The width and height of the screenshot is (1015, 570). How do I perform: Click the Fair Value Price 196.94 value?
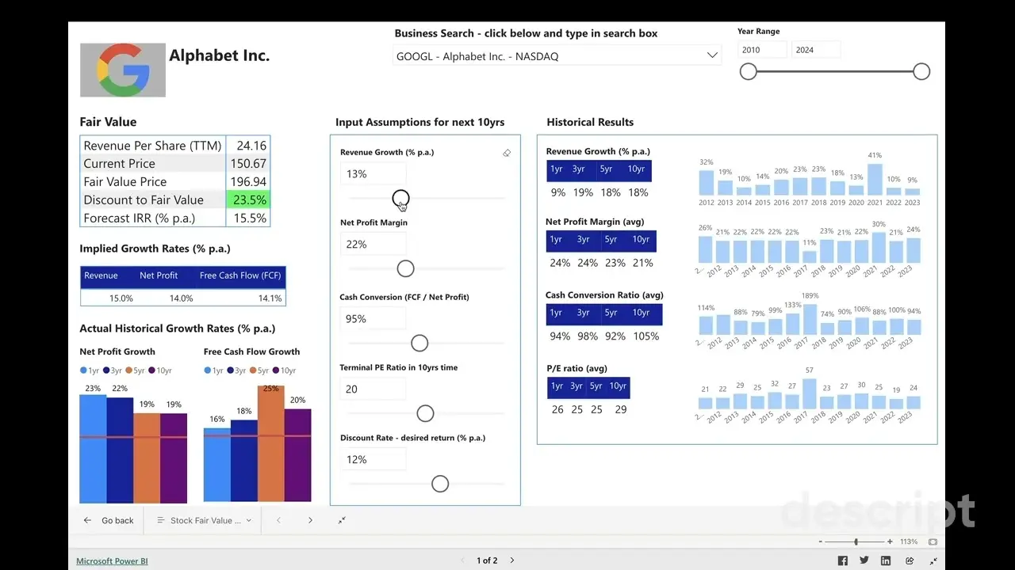[x=248, y=182]
